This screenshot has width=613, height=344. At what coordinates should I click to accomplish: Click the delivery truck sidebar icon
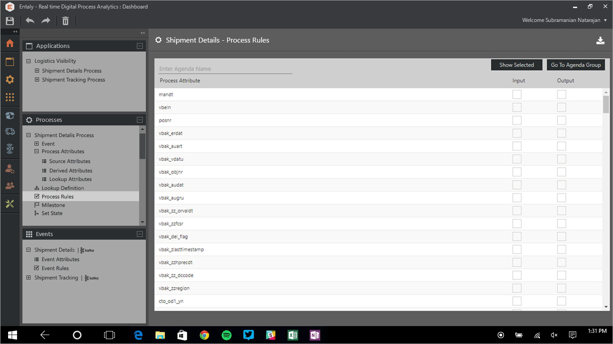point(10,132)
